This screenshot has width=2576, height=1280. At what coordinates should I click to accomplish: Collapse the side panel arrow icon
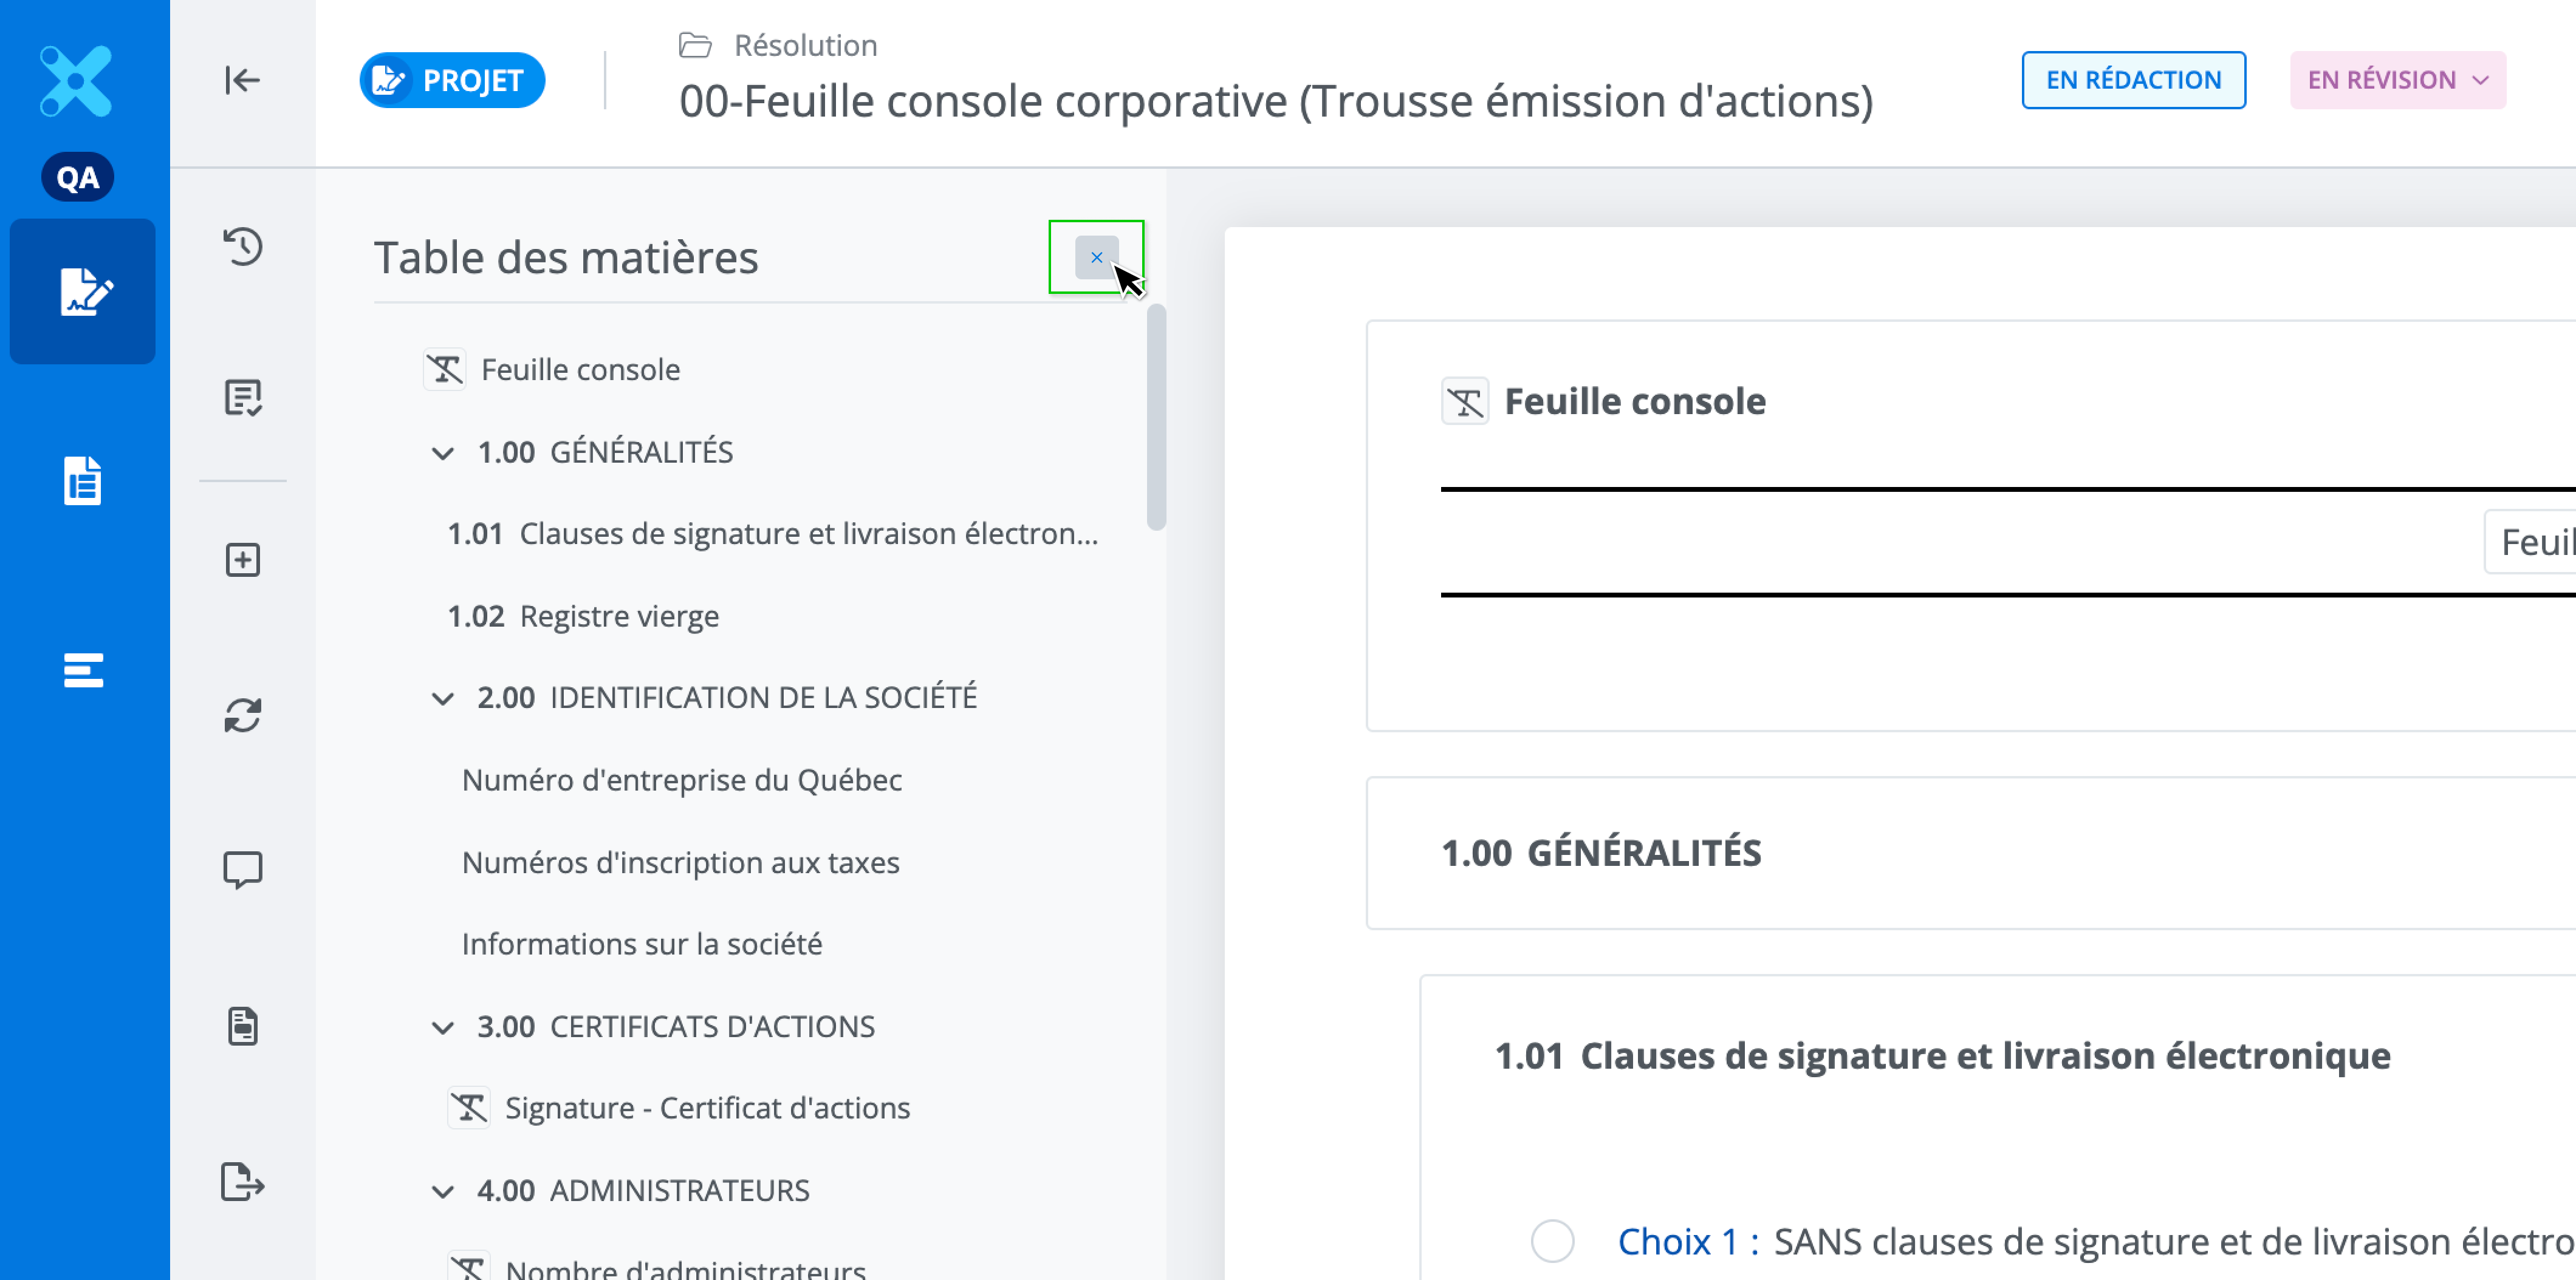coord(243,80)
